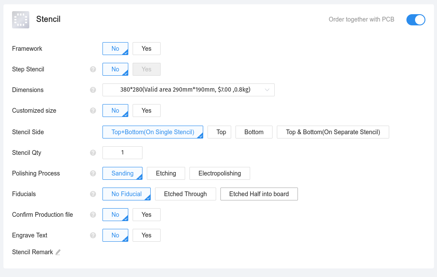Choose Etching as the polishing process

coord(166,173)
